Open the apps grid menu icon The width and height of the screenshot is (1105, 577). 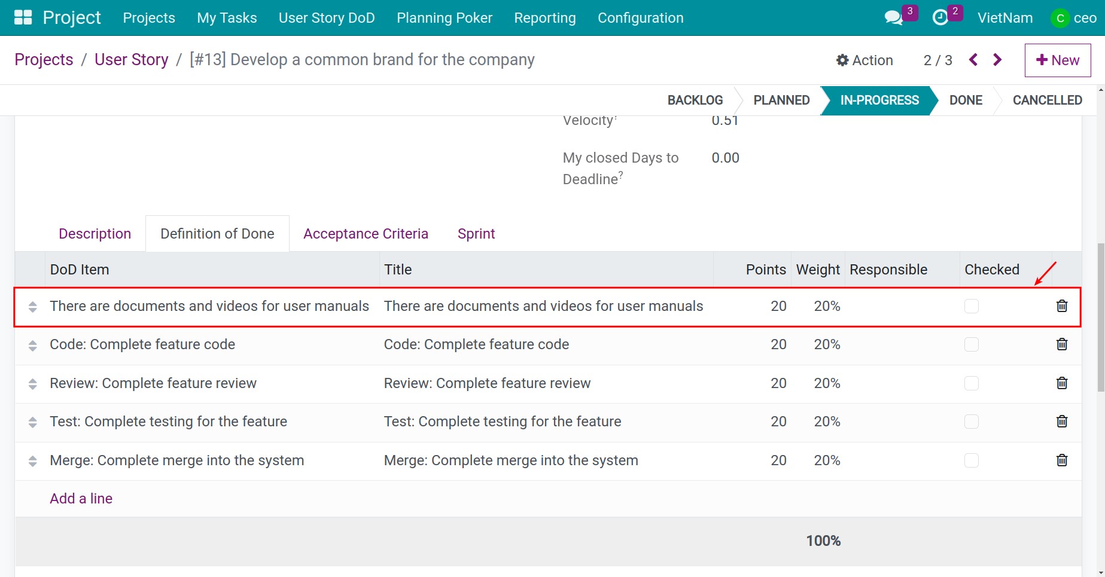pyautogui.click(x=23, y=17)
